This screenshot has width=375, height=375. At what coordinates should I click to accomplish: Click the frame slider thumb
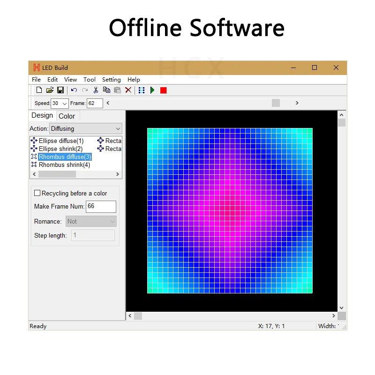276,103
